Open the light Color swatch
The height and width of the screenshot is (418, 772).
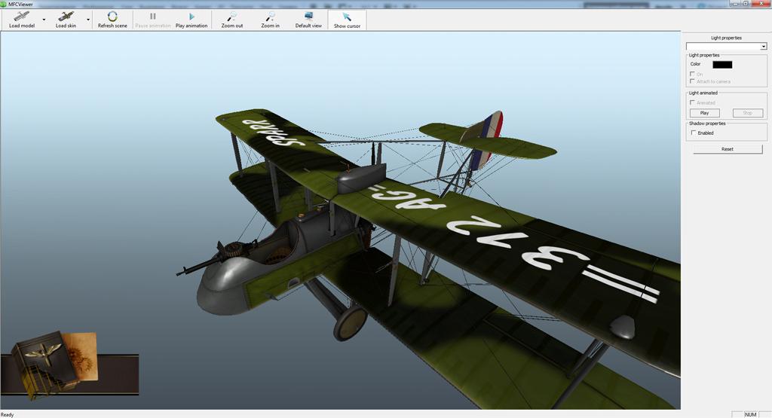coord(721,64)
